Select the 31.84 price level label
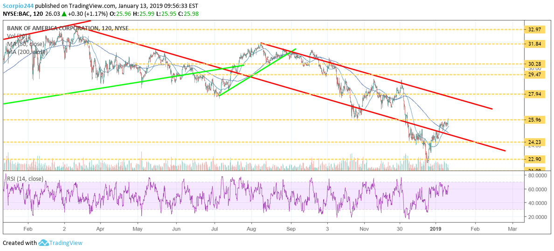 coord(535,44)
